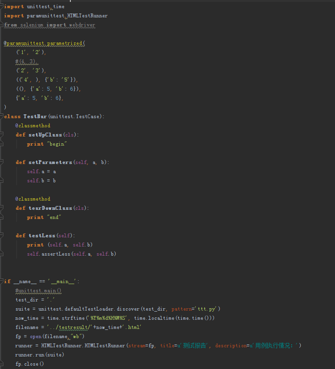335x369 pixels.
Task: Click the '__main__' string literal
Action: [x=62, y=282]
